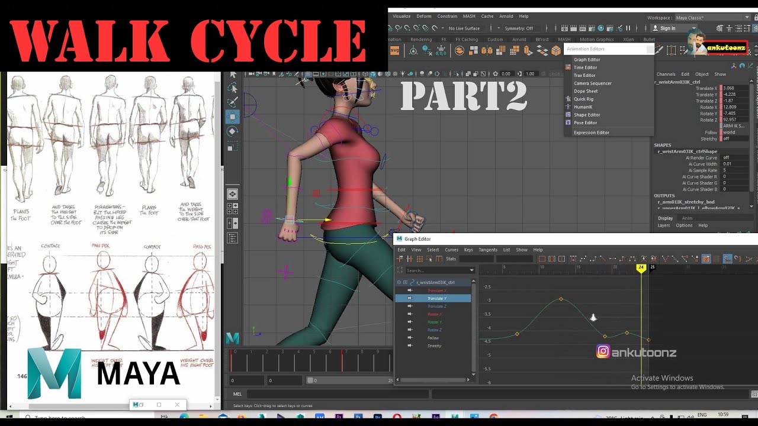This screenshot has height=426, width=758.
Task: Select Translate Y curve in Graph Editor
Action: (437, 298)
